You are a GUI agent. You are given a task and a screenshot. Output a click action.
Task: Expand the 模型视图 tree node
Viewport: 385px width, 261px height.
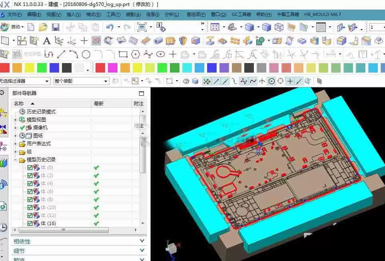[x=16, y=120]
